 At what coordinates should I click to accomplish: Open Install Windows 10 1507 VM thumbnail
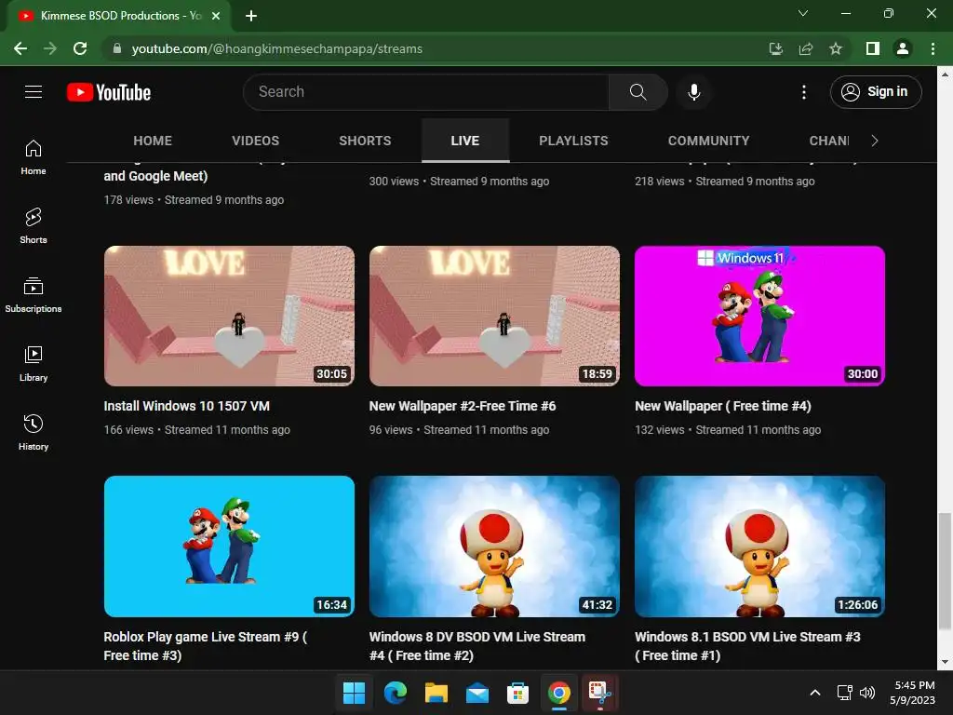coord(229,316)
